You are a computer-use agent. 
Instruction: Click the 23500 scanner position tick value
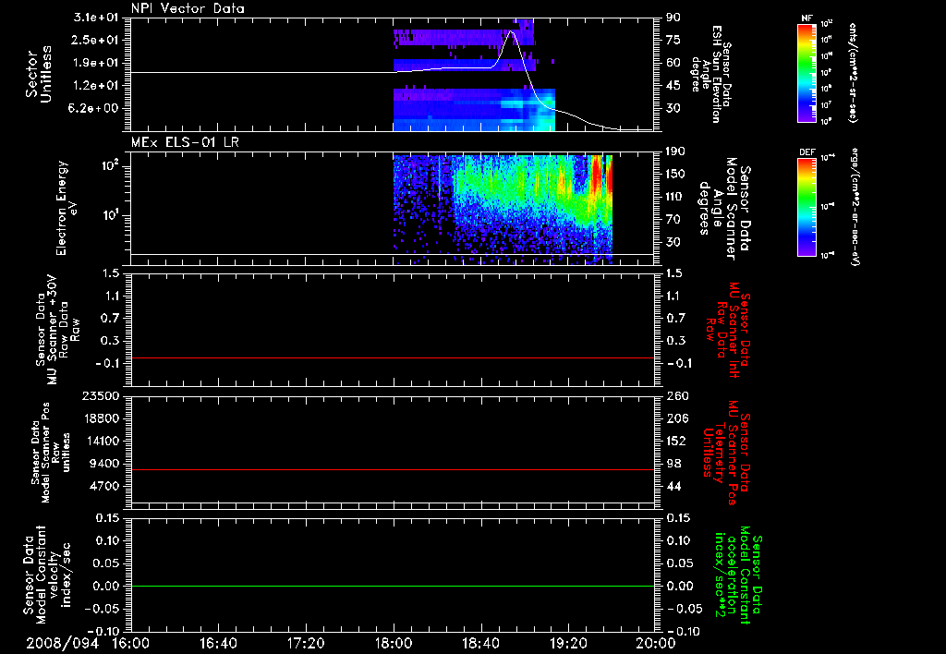click(101, 395)
